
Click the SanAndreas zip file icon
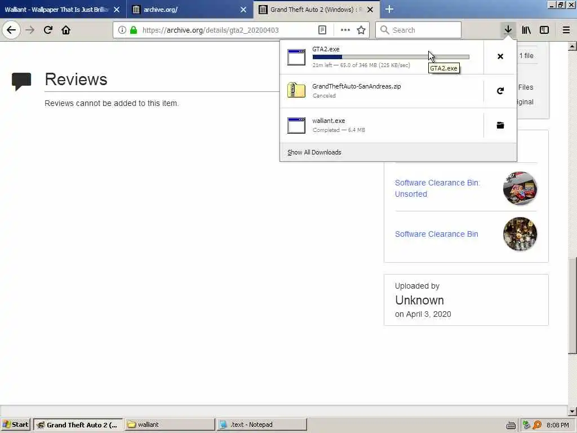click(x=296, y=90)
